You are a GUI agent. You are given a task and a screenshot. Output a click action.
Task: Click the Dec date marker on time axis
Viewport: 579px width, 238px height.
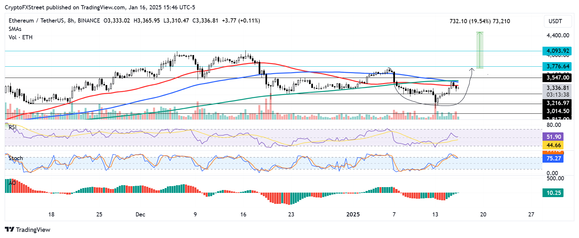(x=140, y=214)
